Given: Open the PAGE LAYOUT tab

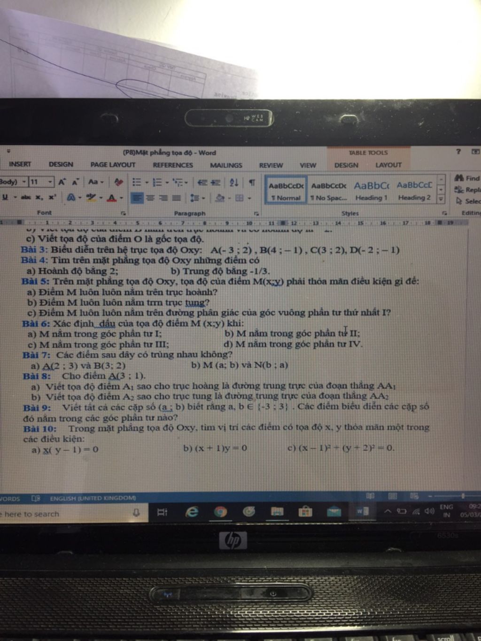Looking at the screenshot, I should pyautogui.click(x=113, y=165).
